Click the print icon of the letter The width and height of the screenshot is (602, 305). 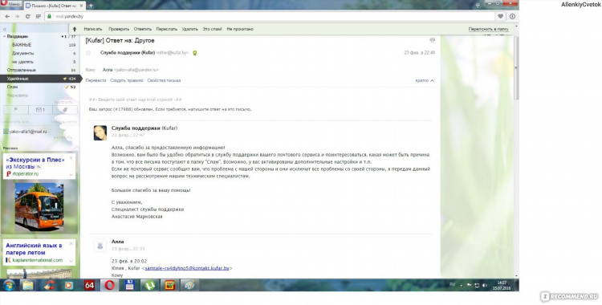432,40
